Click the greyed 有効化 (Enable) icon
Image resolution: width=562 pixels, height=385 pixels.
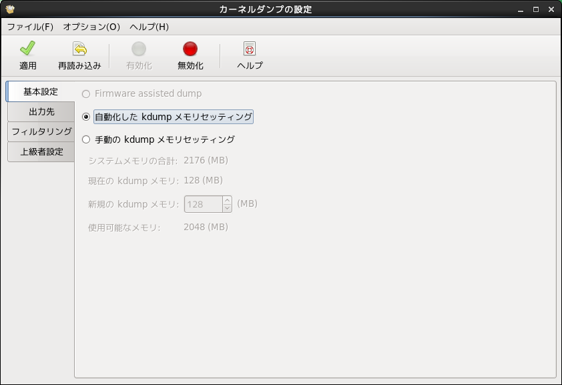[139, 49]
